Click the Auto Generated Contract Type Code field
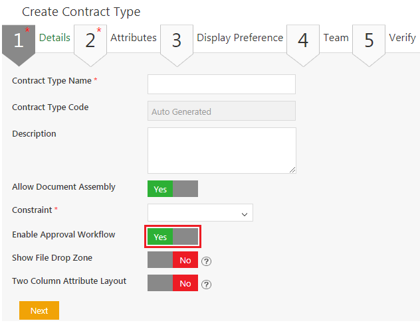 click(221, 111)
